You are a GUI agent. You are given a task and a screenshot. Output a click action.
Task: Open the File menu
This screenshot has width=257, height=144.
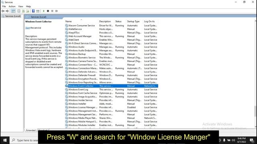(4, 6)
